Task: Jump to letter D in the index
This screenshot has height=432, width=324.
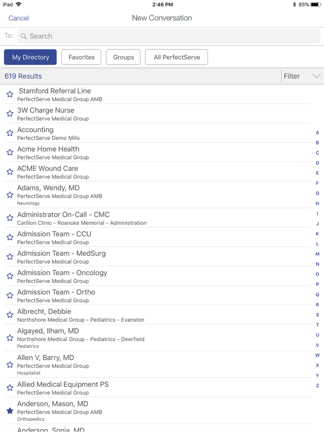Action: pyautogui.click(x=317, y=163)
